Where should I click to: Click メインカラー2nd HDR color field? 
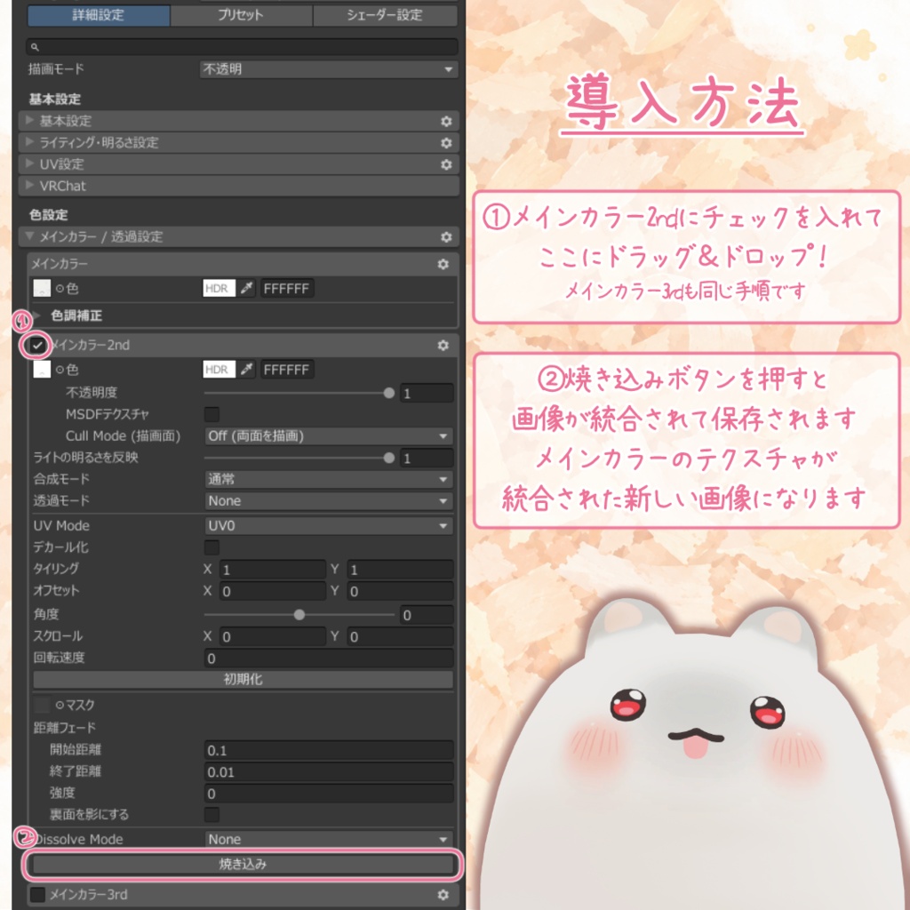coord(220,369)
